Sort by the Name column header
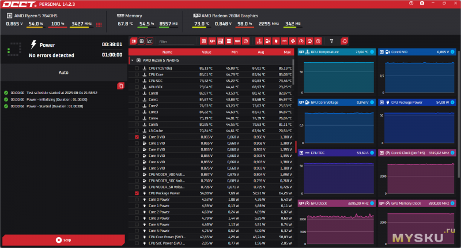 167,52
